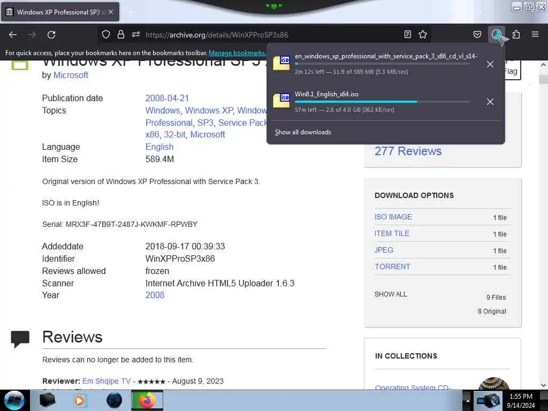Screen dimensions: 548x411
Task: Click the Identifier value WinXPProSP3x86
Action: click(180, 258)
